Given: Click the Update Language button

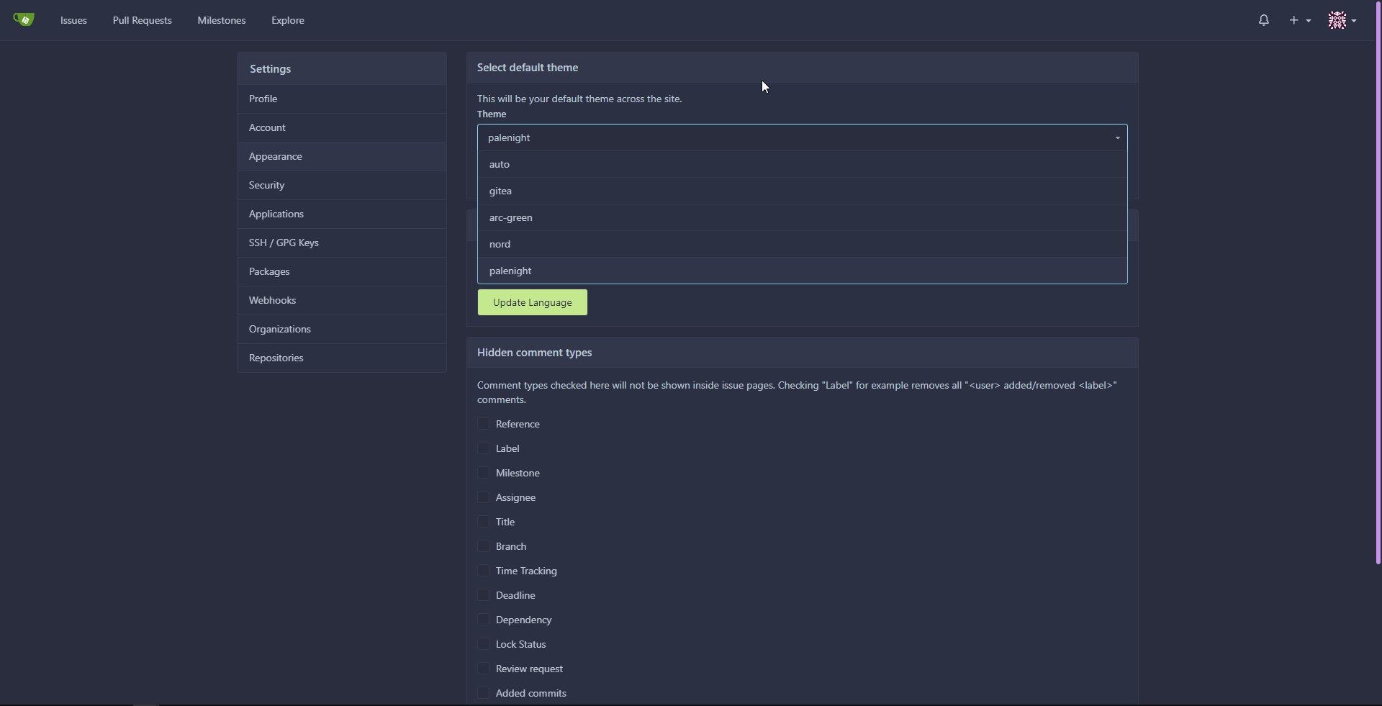Looking at the screenshot, I should click(533, 302).
